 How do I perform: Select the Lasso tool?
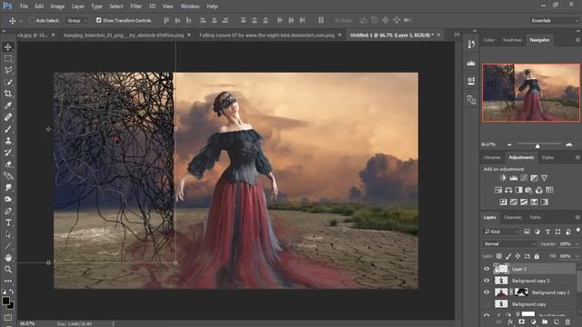coord(8,71)
